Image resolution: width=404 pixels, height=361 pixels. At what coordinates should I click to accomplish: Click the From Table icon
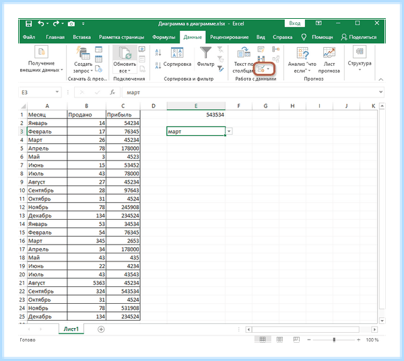point(99,59)
